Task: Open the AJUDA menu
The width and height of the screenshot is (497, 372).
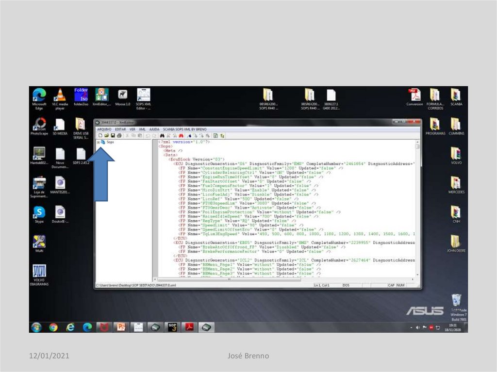Action: [x=154, y=129]
